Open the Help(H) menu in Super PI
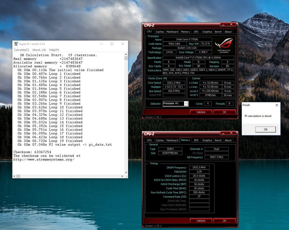Image resolution: width=289 pixels, height=230 pixels. click(54, 50)
